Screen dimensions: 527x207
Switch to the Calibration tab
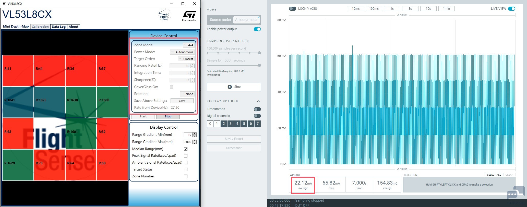pos(40,27)
